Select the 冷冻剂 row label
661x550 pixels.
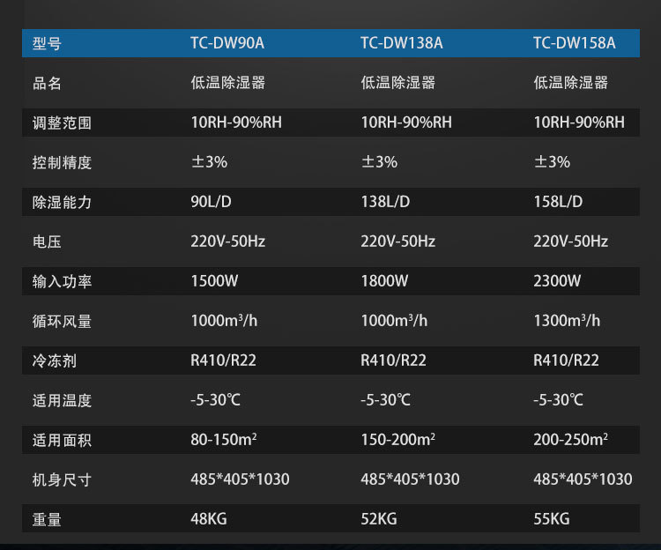(x=55, y=360)
